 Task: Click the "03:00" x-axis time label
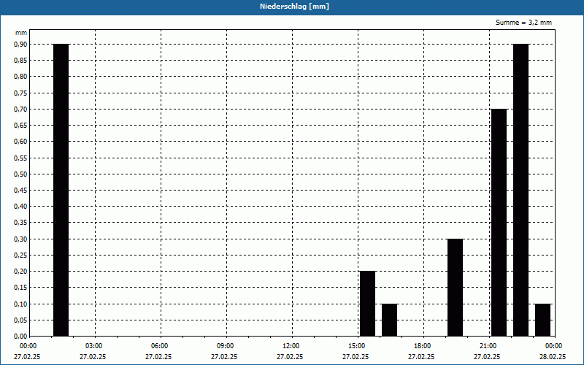pos(94,346)
